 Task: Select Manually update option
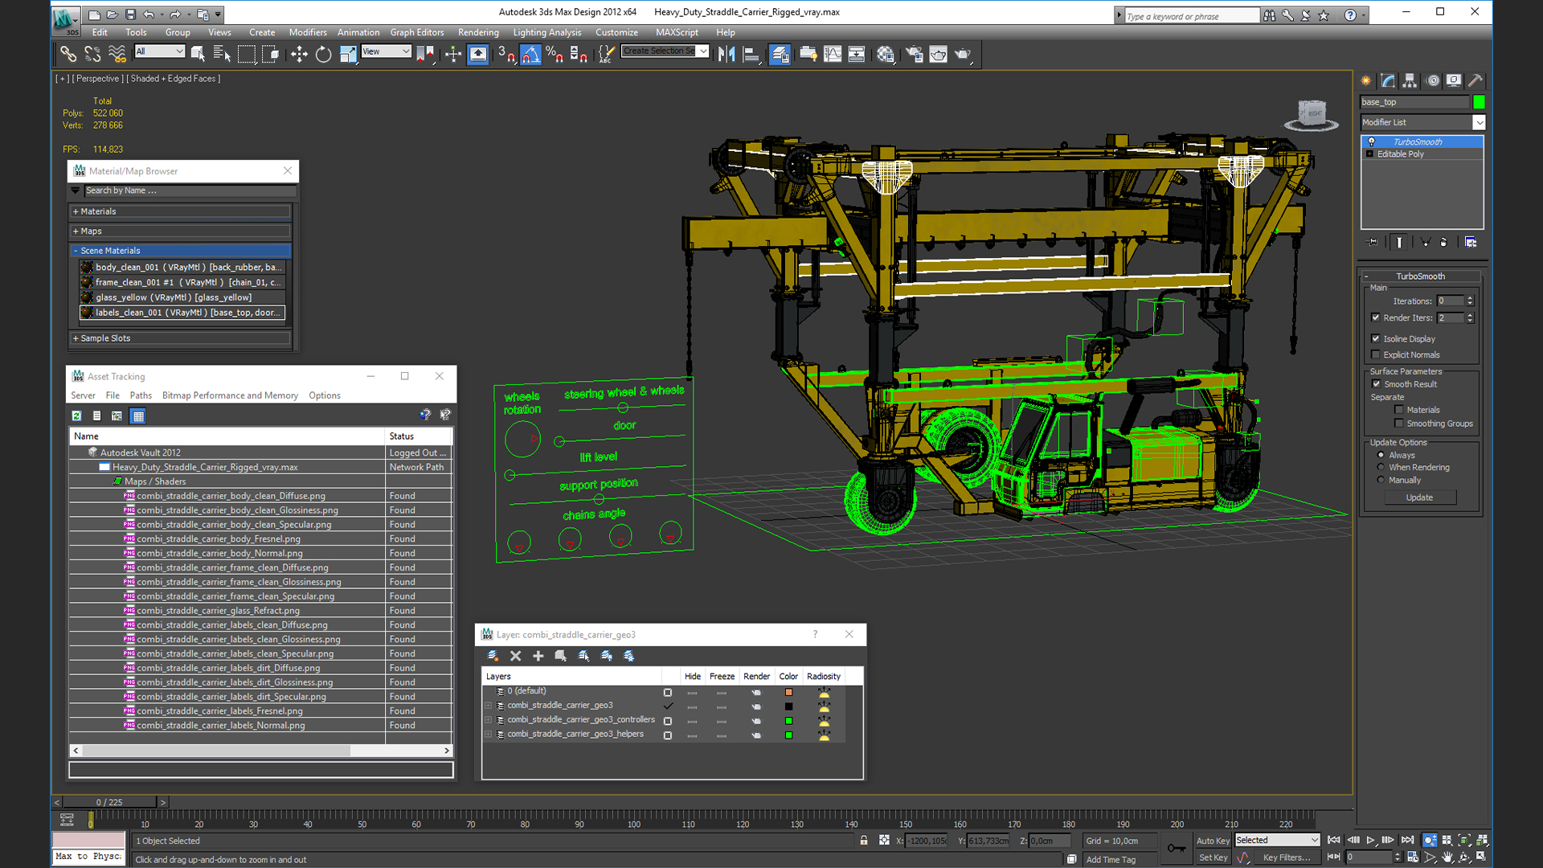pyautogui.click(x=1381, y=480)
